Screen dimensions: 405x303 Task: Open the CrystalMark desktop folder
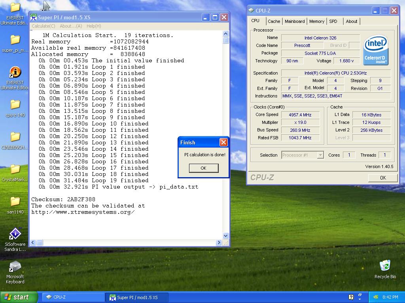point(15,169)
